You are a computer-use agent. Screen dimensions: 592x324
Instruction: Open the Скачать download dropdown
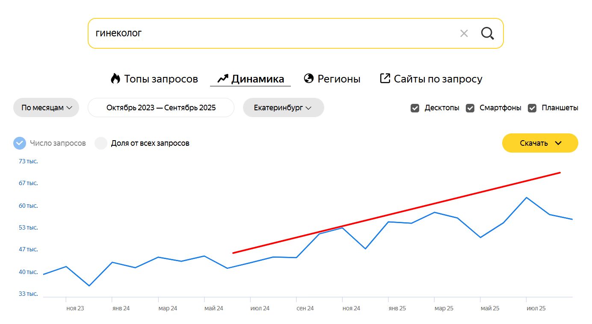(x=540, y=143)
